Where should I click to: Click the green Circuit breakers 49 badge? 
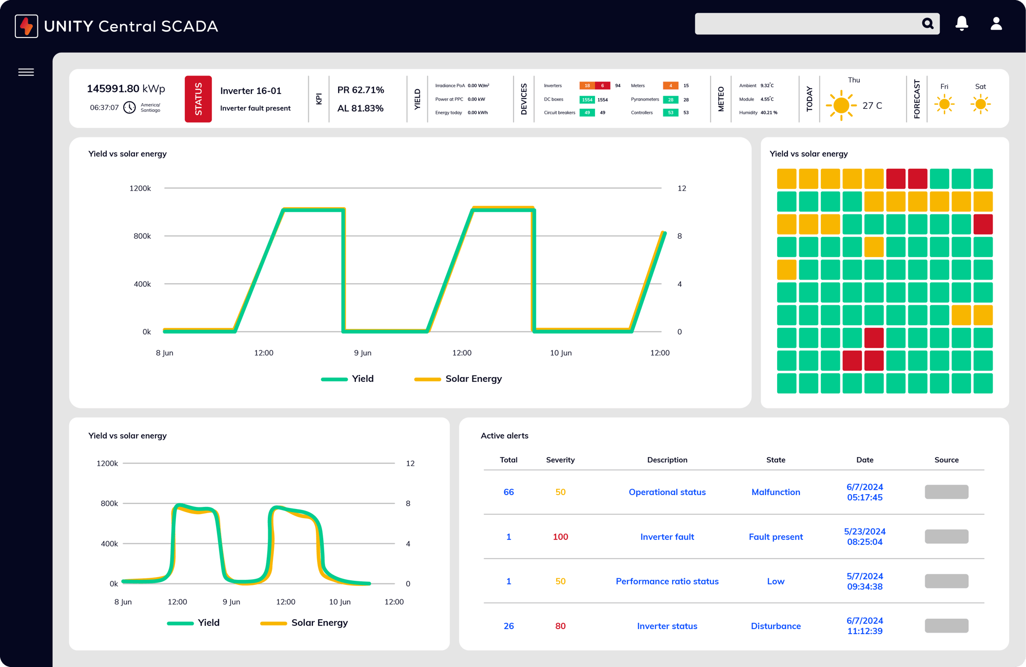587,113
